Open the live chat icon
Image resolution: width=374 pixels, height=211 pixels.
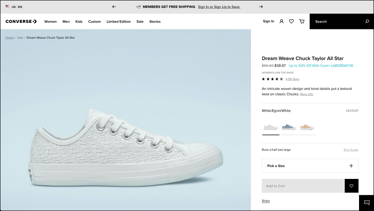coord(367,203)
